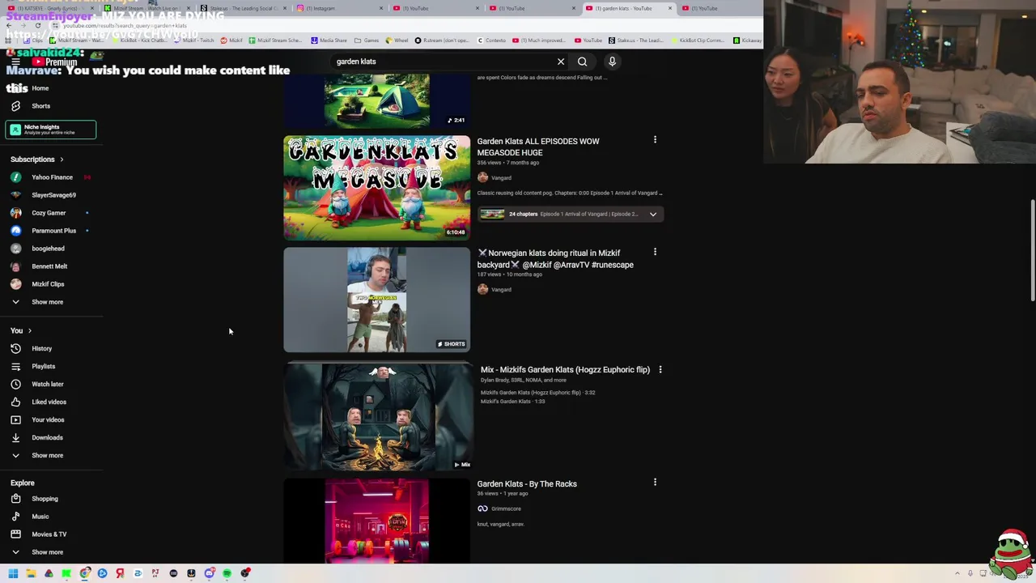The height and width of the screenshot is (583, 1036).
Task: Close the 'garden klats - YouTube' tab
Action: coord(670,8)
